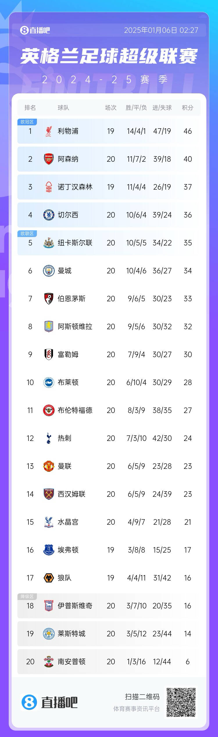The width and height of the screenshot is (218, 737).
Task: Click the 诺丁汉森林 team name
Action: point(75,187)
